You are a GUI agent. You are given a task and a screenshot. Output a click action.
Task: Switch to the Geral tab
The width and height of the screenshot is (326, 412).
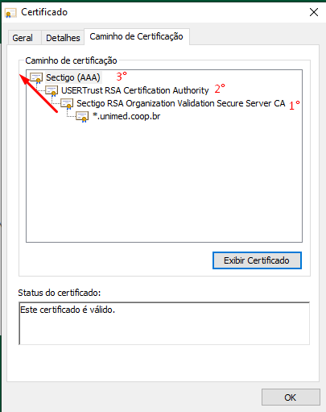[x=23, y=38]
